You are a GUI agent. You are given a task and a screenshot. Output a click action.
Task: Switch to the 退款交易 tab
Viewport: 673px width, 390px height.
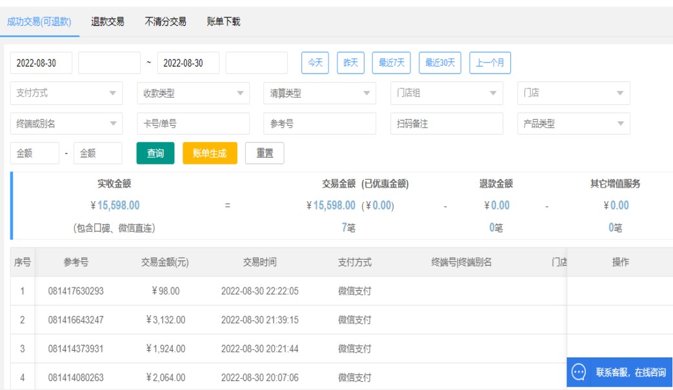tap(108, 22)
